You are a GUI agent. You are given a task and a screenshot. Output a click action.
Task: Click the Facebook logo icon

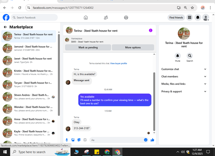(x=6, y=18)
